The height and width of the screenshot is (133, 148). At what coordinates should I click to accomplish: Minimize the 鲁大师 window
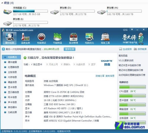click(137, 30)
